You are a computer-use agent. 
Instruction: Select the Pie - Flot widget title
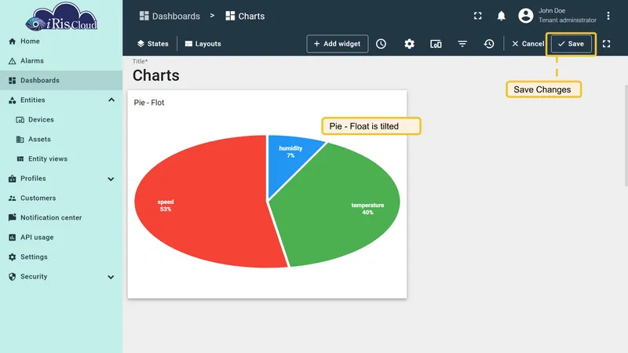click(149, 103)
